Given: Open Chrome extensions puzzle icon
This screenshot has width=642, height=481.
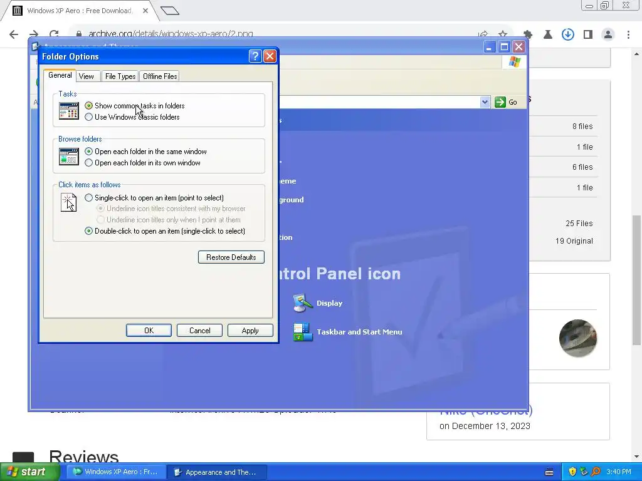Looking at the screenshot, I should point(528,35).
